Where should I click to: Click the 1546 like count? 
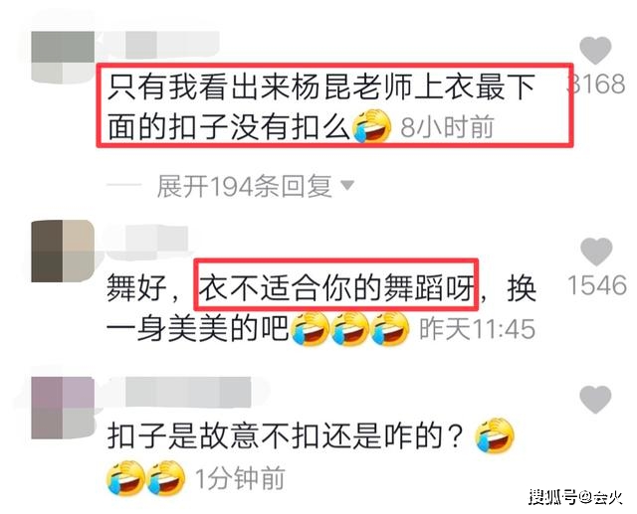(597, 284)
